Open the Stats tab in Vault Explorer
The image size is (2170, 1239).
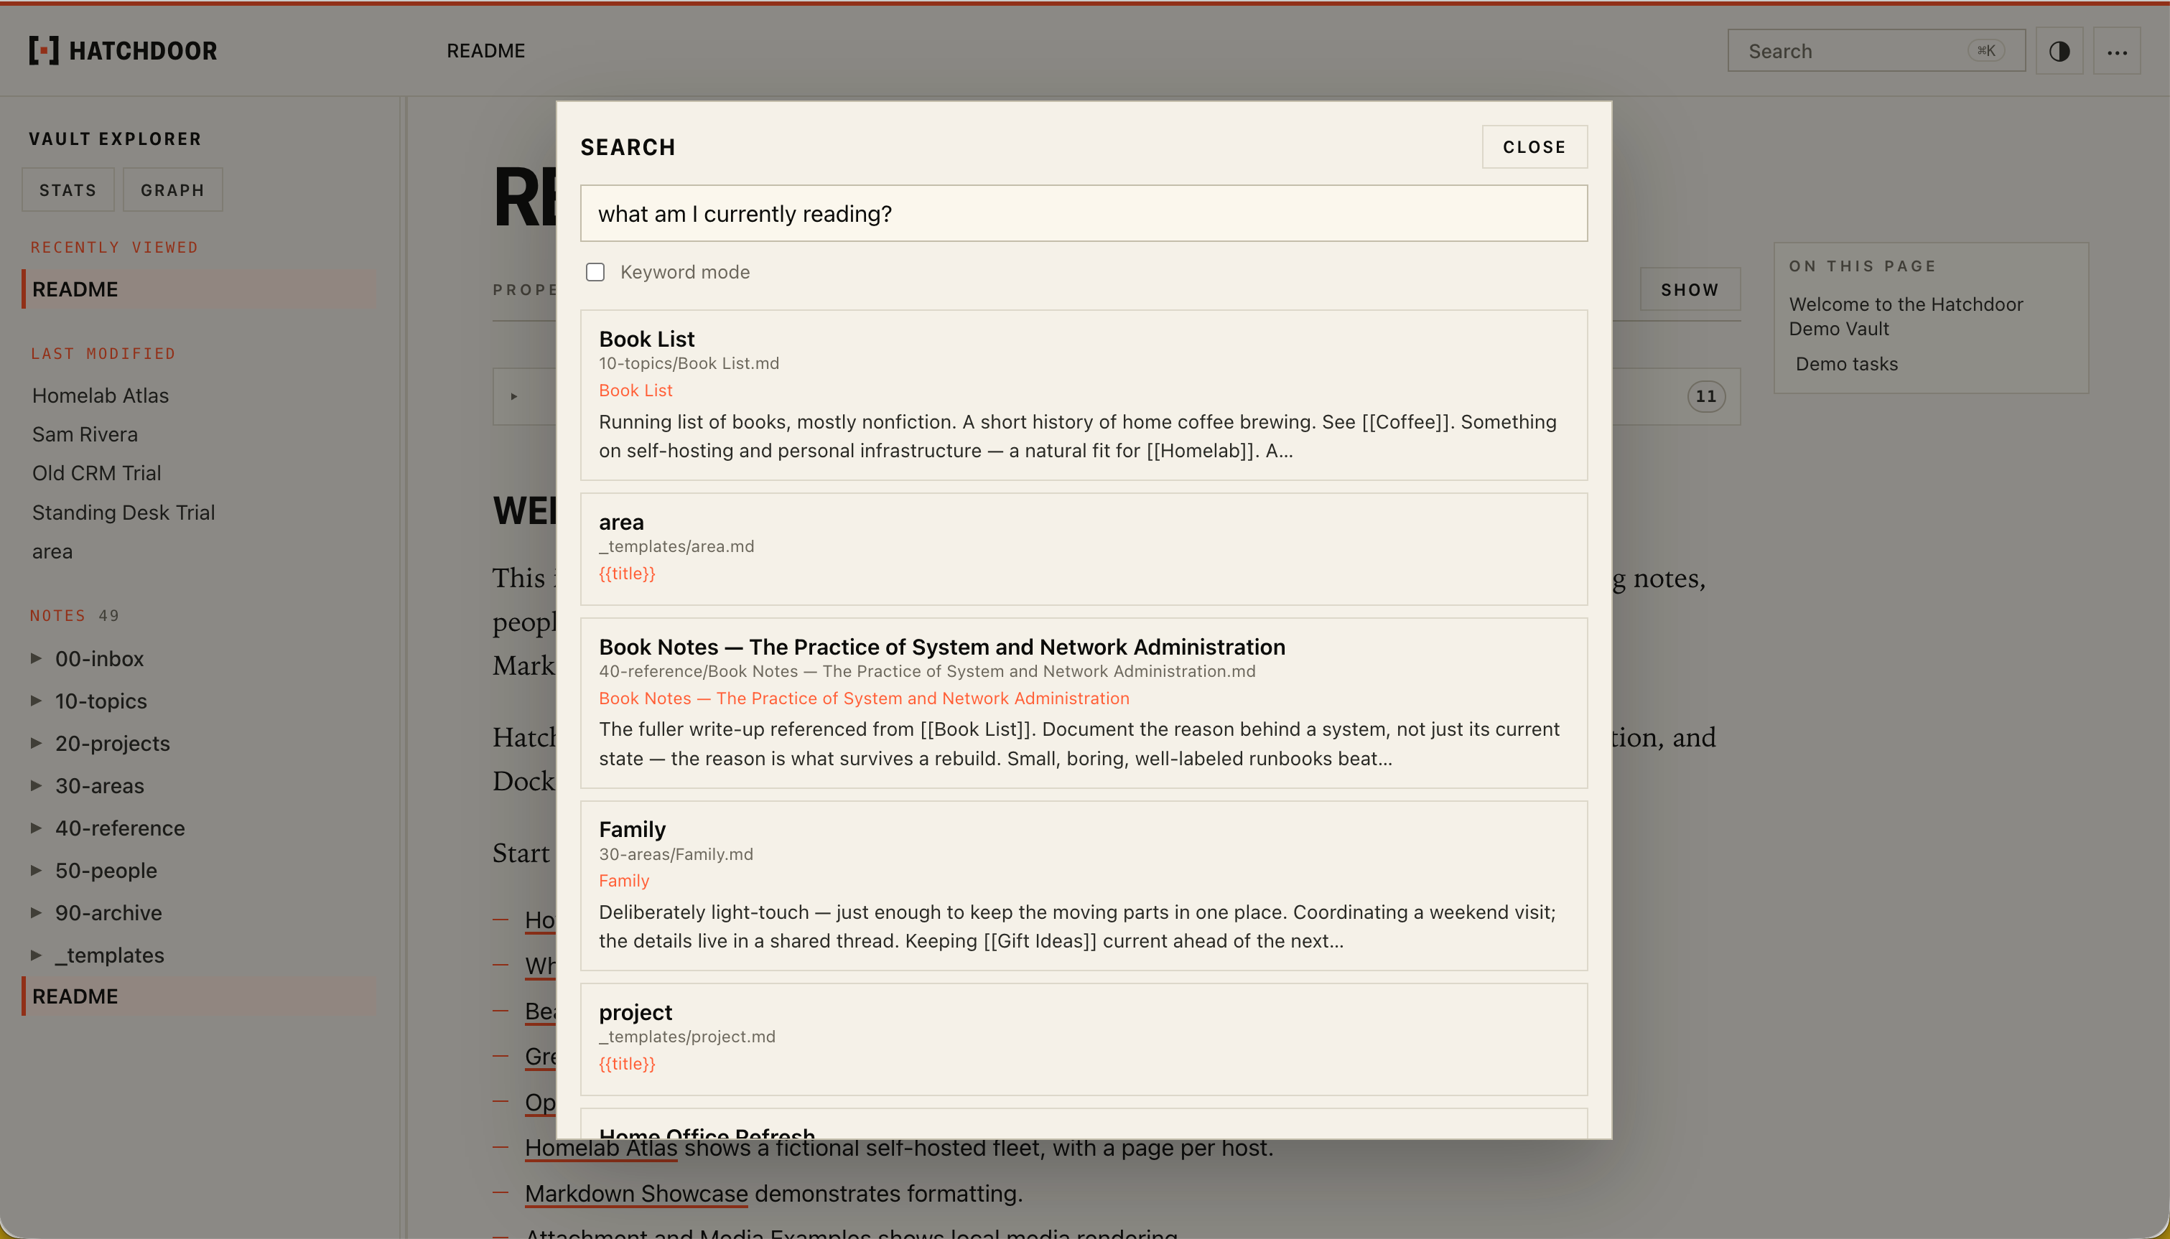[x=68, y=190]
